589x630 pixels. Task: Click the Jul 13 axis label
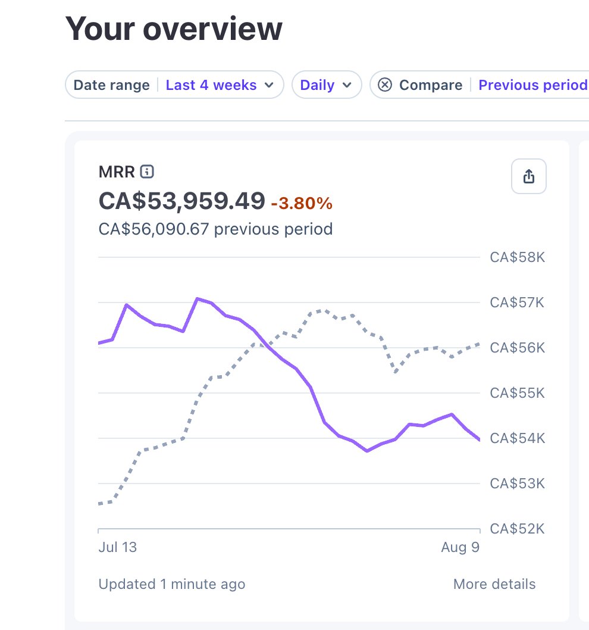(x=118, y=547)
